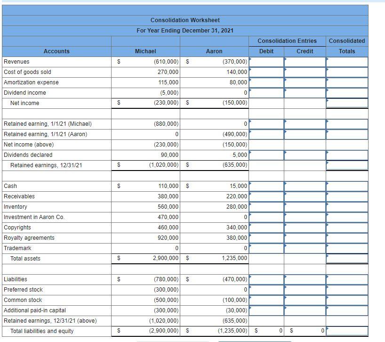The width and height of the screenshot is (385, 342).
Task: Select Investment in Aaron Co. debit field
Action: [x=266, y=217]
